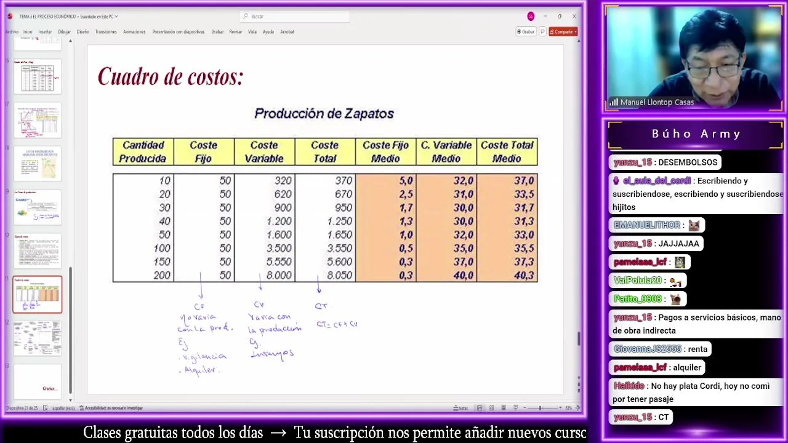Click the Coste Total Medio header cell
The height and width of the screenshot is (443, 788).
pyautogui.click(x=507, y=152)
